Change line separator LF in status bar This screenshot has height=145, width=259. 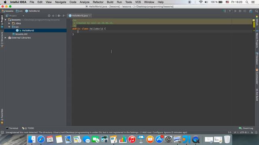236,133
